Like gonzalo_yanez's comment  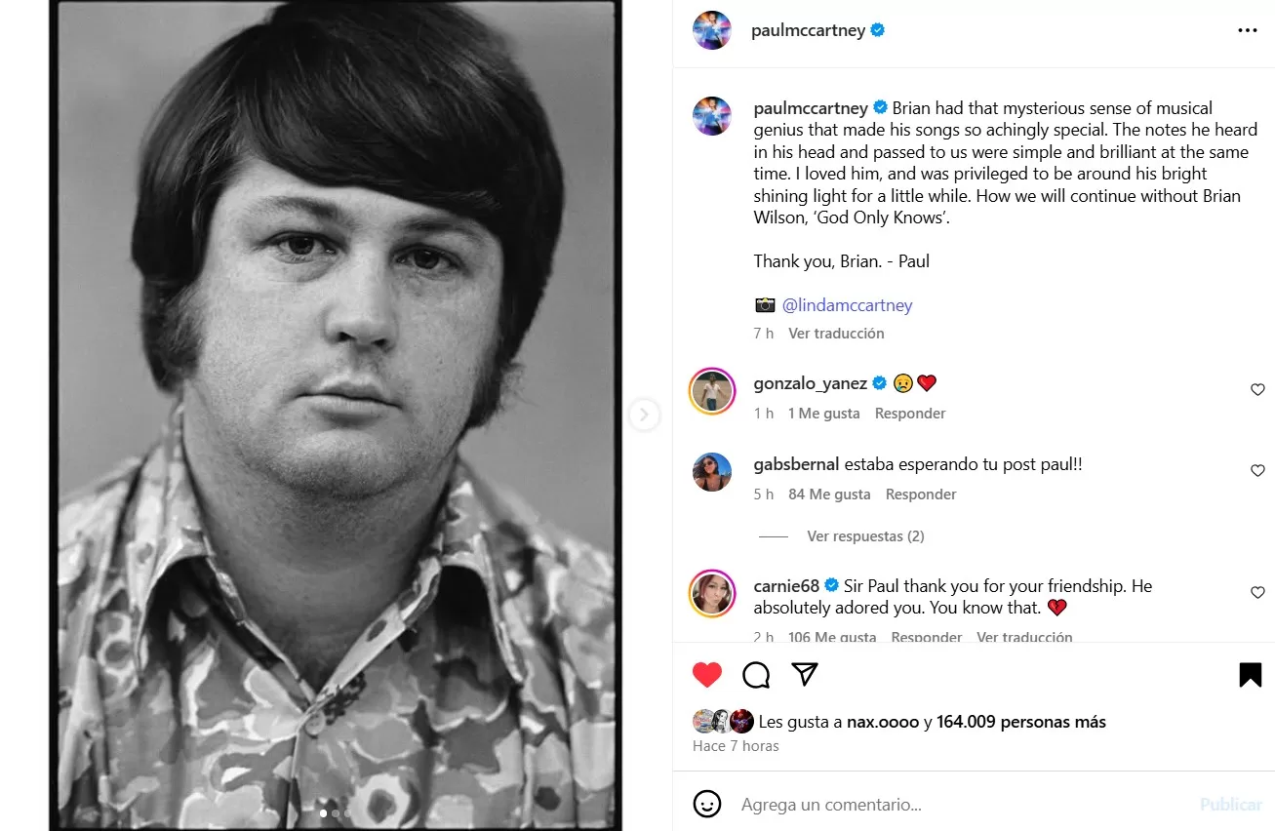pos(1257,390)
